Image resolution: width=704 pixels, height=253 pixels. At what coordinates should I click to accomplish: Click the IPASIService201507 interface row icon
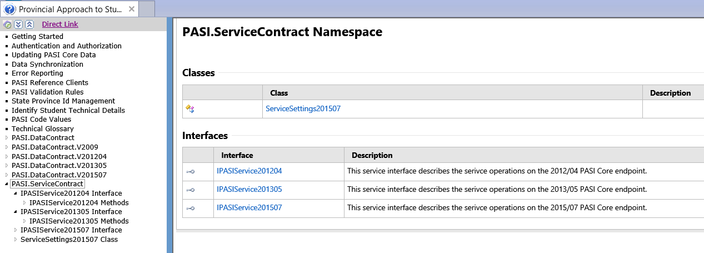tap(190, 209)
